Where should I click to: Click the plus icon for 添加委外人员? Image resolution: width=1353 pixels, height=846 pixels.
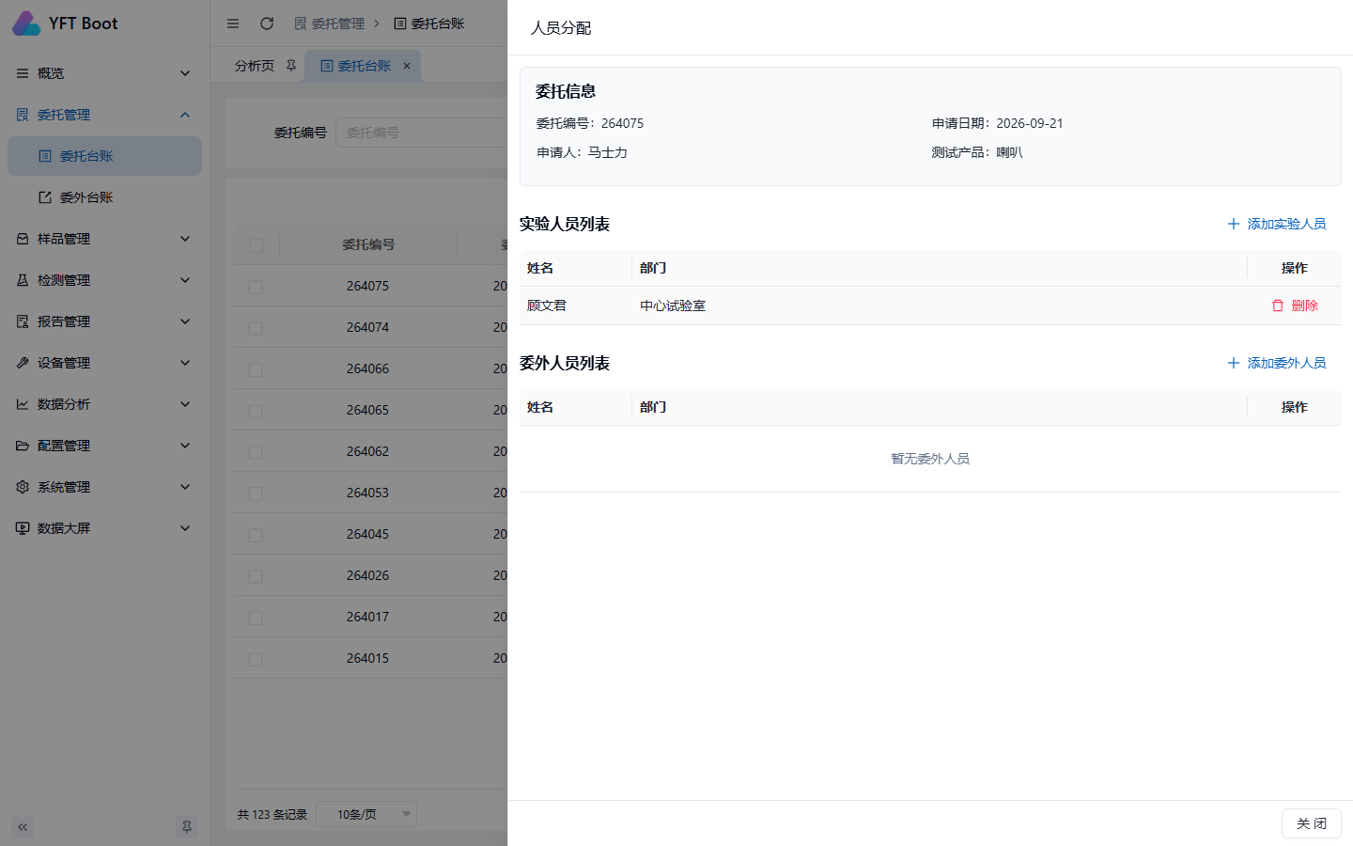pos(1234,363)
